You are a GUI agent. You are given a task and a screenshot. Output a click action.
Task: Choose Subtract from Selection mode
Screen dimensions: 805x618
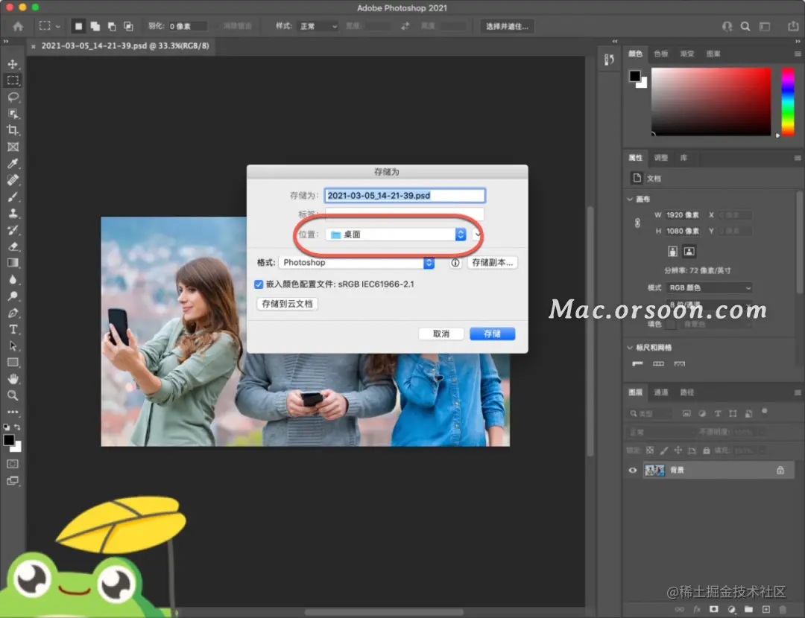click(111, 26)
